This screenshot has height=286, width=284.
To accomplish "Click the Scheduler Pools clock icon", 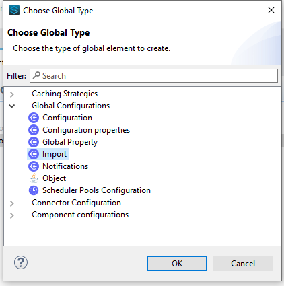I will [x=34, y=190].
